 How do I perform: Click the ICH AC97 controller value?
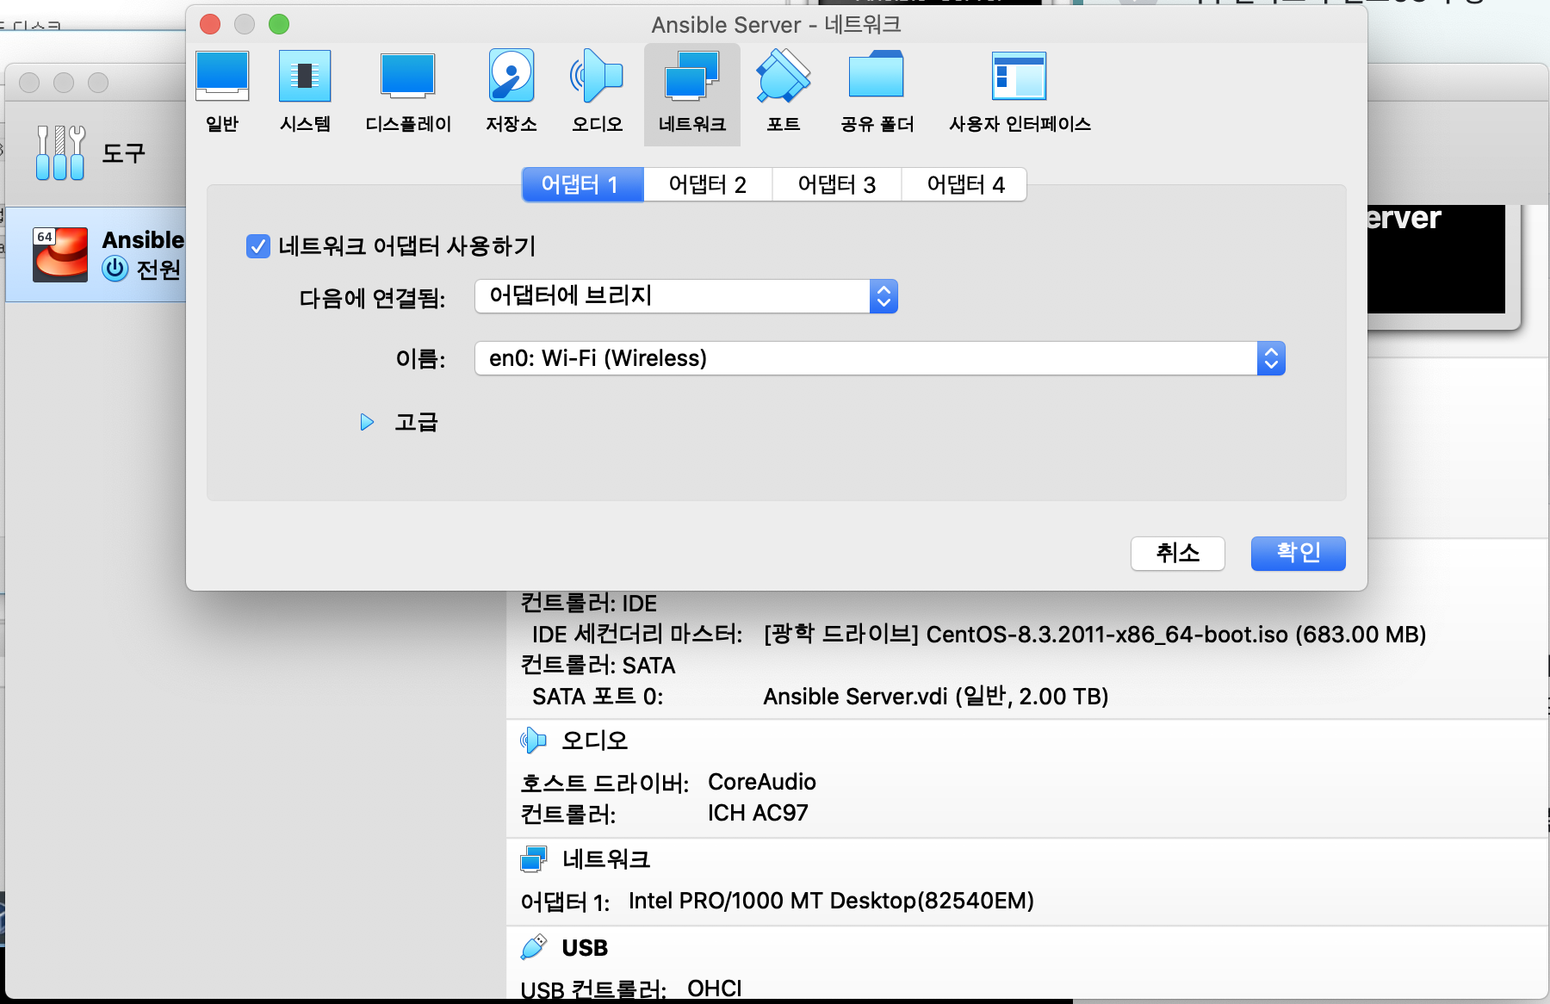758,813
